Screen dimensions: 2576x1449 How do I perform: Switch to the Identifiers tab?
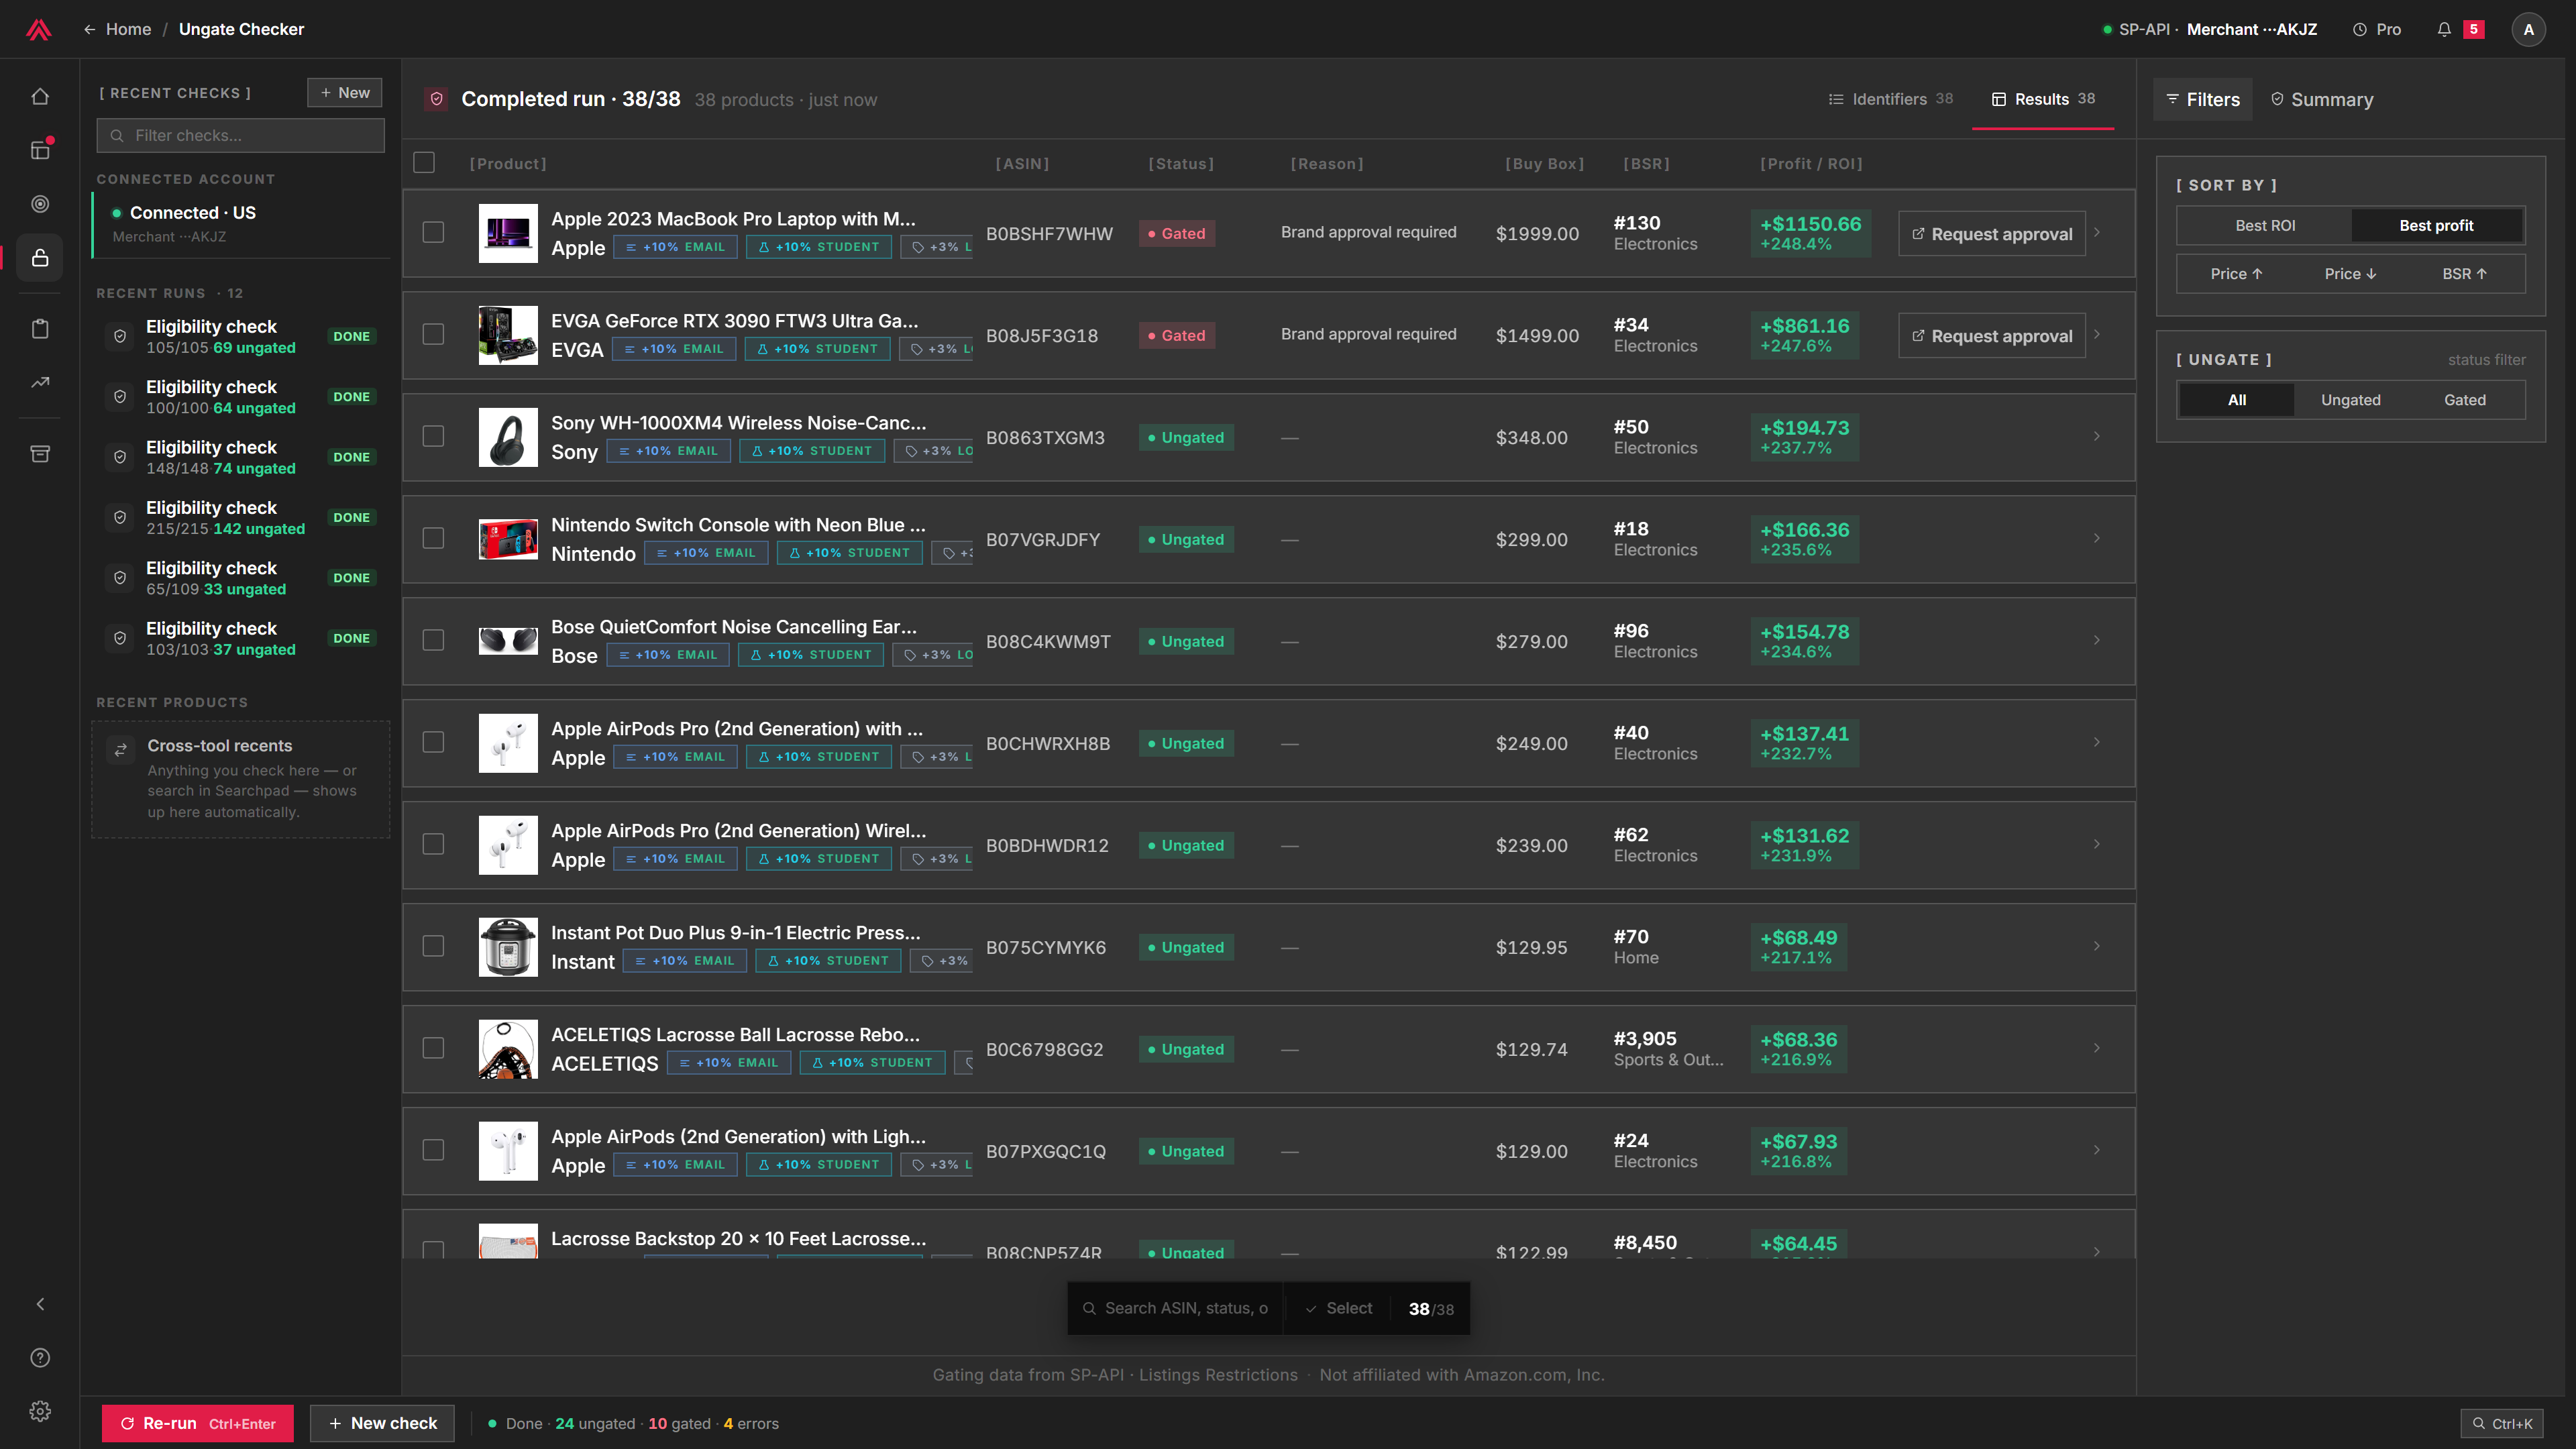pos(1890,99)
